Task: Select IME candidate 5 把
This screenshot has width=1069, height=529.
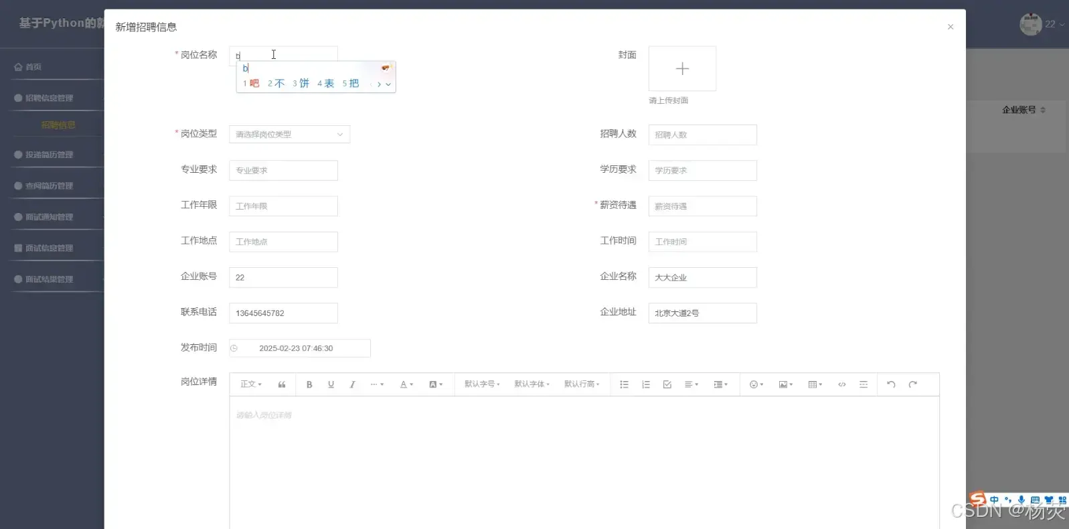Action: pos(351,84)
